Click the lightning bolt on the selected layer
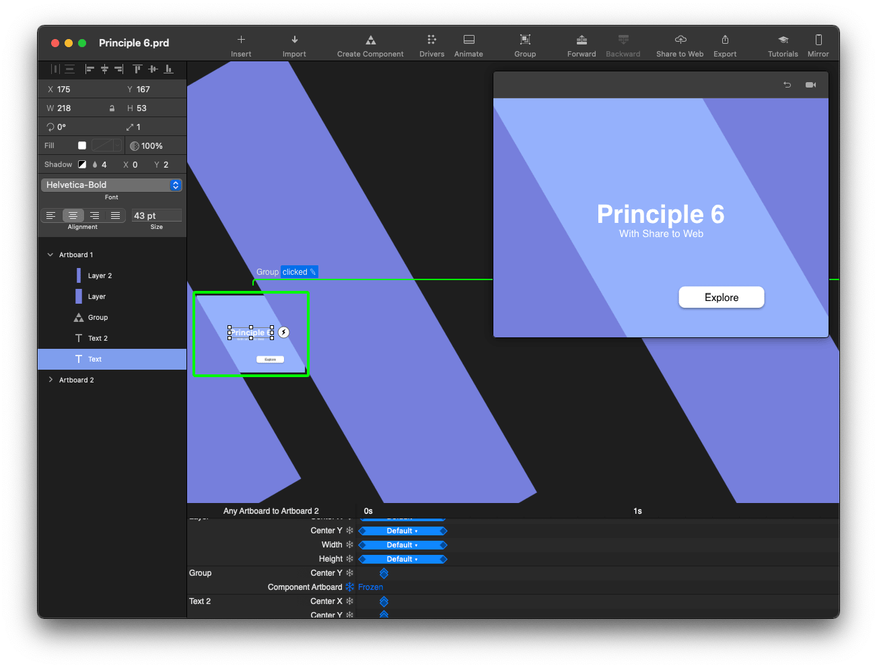The height and width of the screenshot is (668, 877). click(283, 331)
